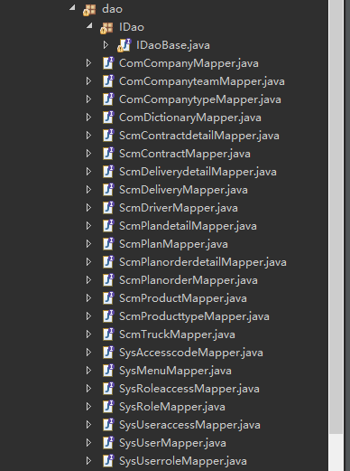The height and width of the screenshot is (471, 350).
Task: Select the IDaoBase.java file name
Action: 173,45
